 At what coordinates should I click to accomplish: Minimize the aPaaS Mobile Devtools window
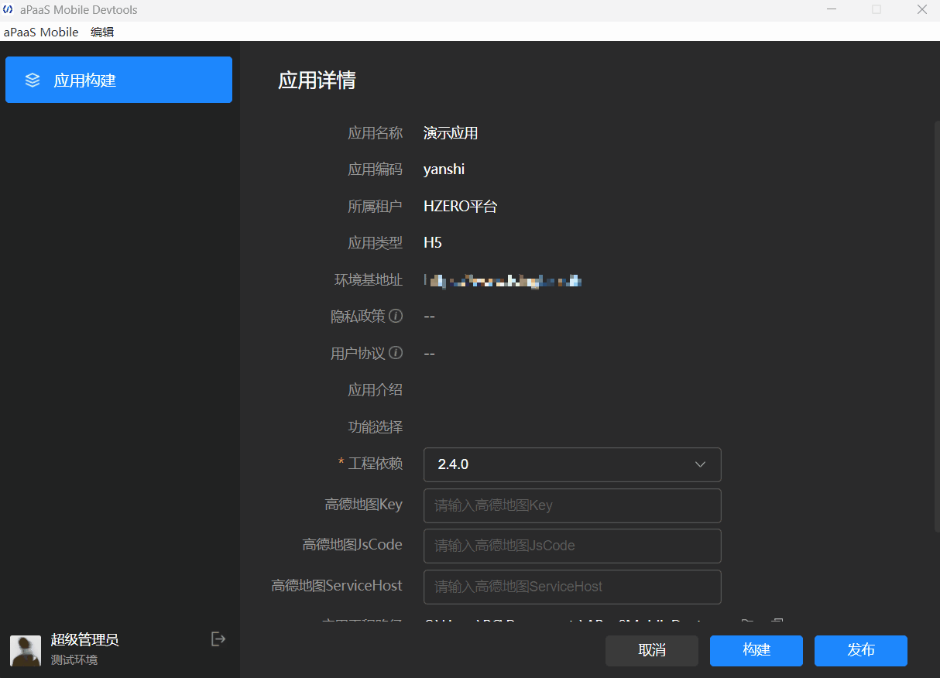click(831, 10)
